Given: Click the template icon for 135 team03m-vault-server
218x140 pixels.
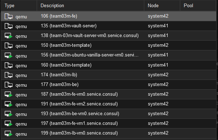Looking at the screenshot, I should (x=9, y=26).
